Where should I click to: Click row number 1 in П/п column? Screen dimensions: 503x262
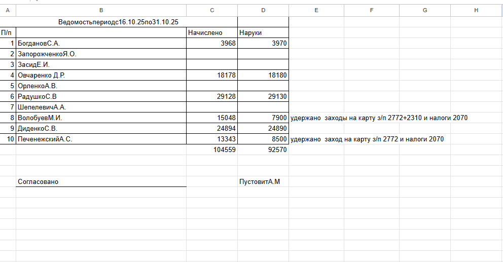tap(8, 43)
